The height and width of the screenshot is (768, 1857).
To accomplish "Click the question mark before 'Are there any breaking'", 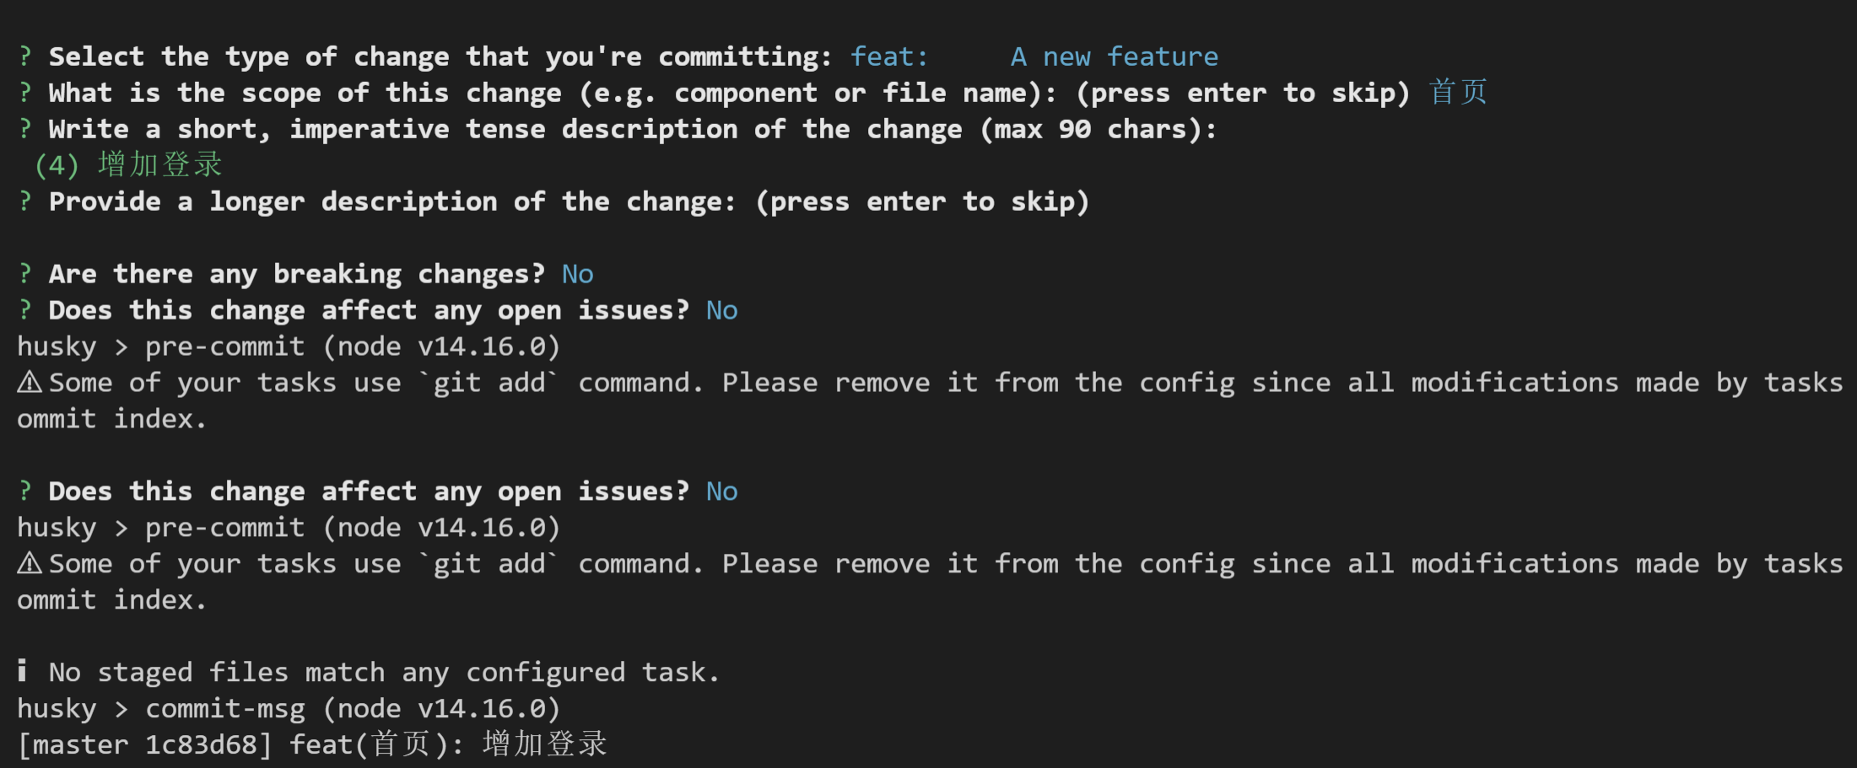I will [x=25, y=274].
